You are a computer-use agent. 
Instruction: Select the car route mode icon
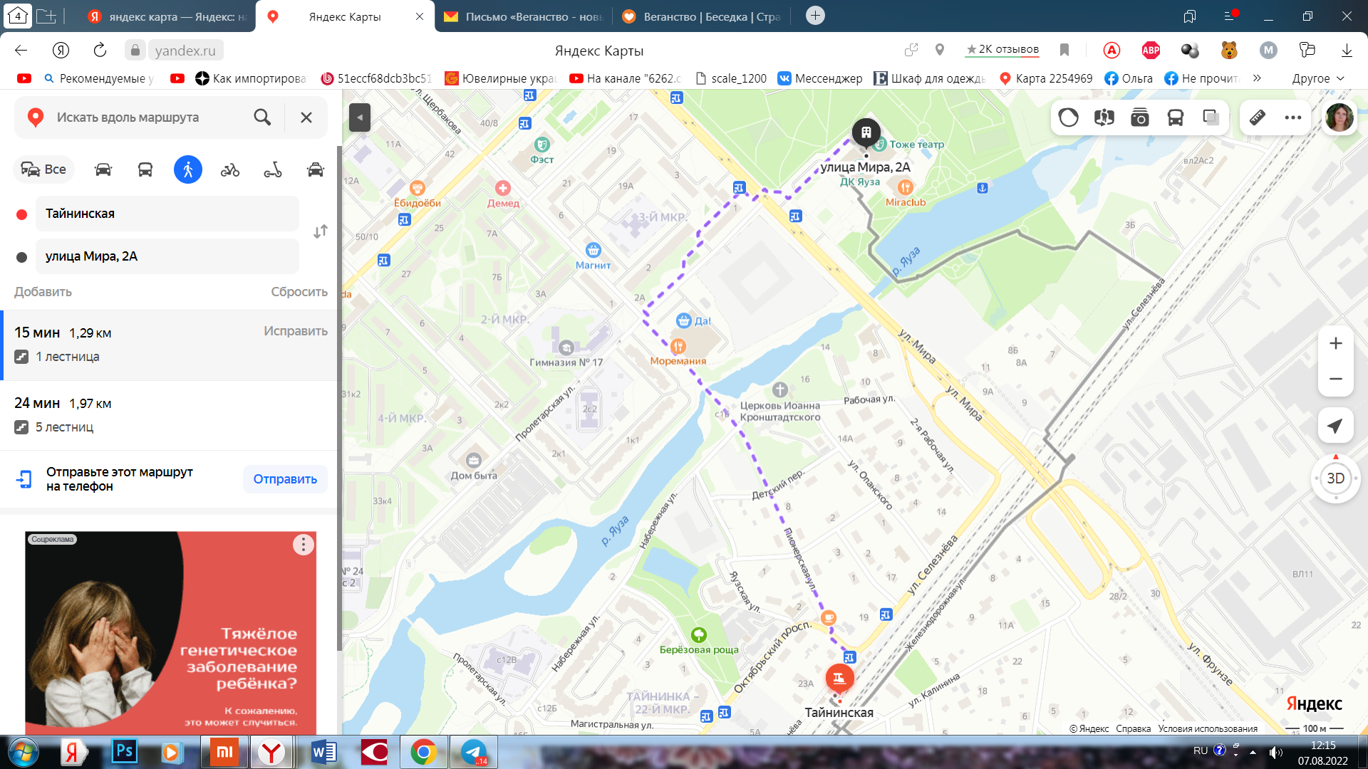click(103, 169)
